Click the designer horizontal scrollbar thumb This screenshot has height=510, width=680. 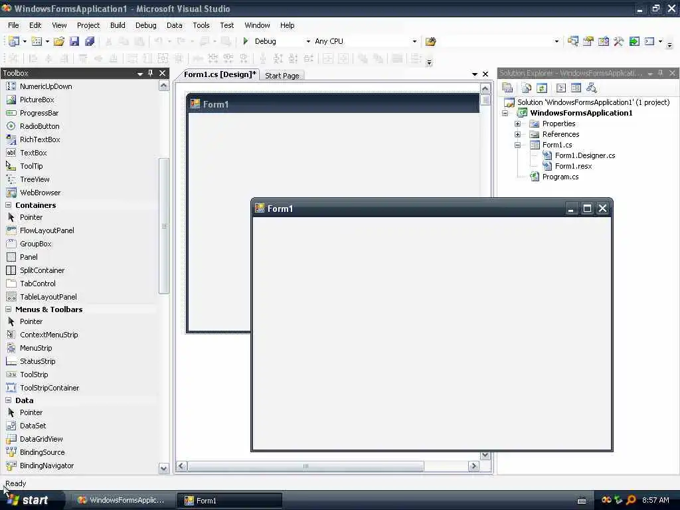coord(305,466)
